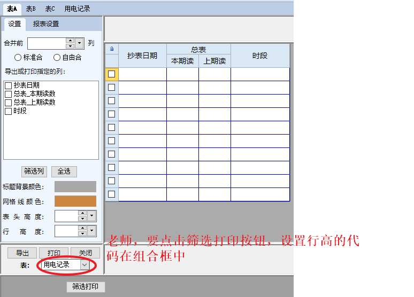This screenshot has height=297, width=414.
Task: Tick the last grid row checkbox
Action: click(112, 194)
